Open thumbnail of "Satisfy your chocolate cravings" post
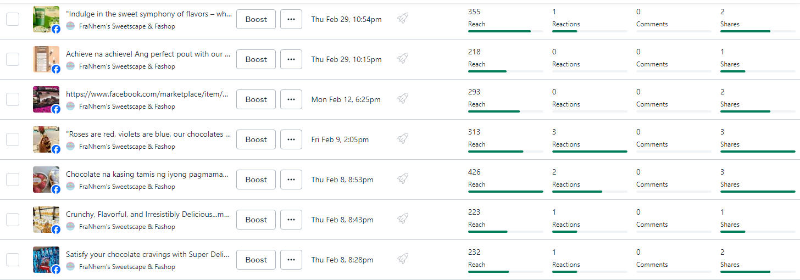800x280 pixels. click(x=46, y=259)
